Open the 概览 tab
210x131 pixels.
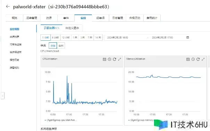point(15,18)
